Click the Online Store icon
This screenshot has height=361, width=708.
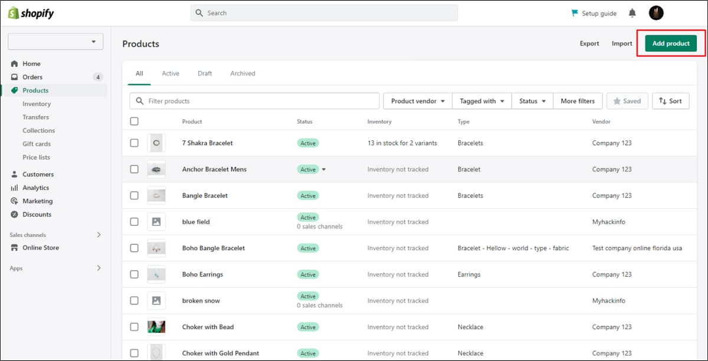coord(15,248)
